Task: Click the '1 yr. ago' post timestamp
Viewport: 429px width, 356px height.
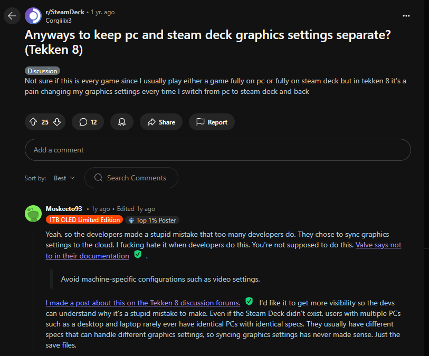Action: click(102, 12)
